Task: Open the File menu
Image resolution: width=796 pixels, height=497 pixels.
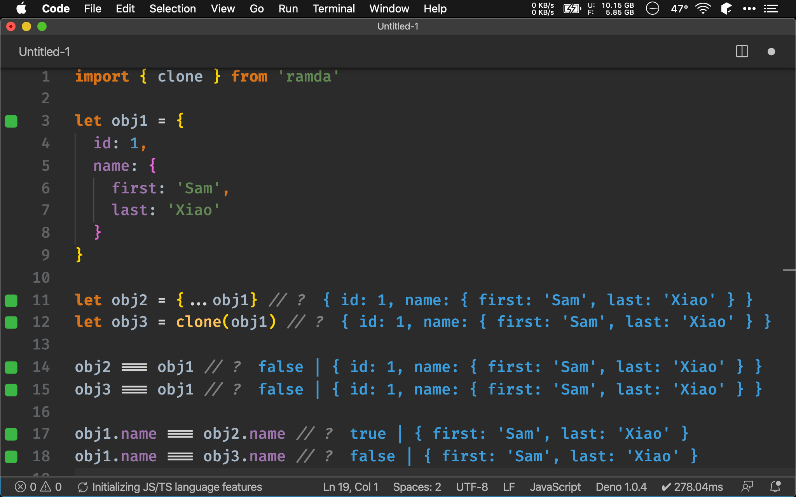Action: pos(93,9)
